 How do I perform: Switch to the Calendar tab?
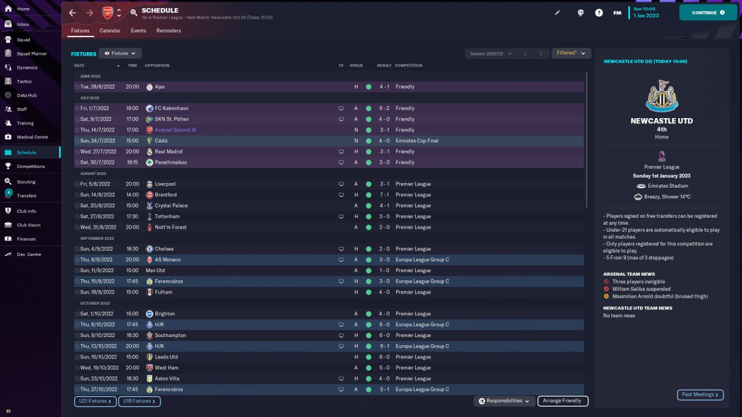point(110,31)
